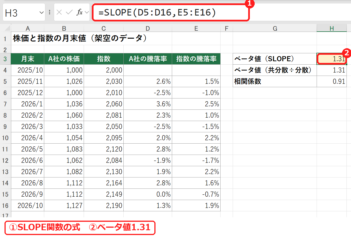Select the date cell 2026/3

click(28, 126)
